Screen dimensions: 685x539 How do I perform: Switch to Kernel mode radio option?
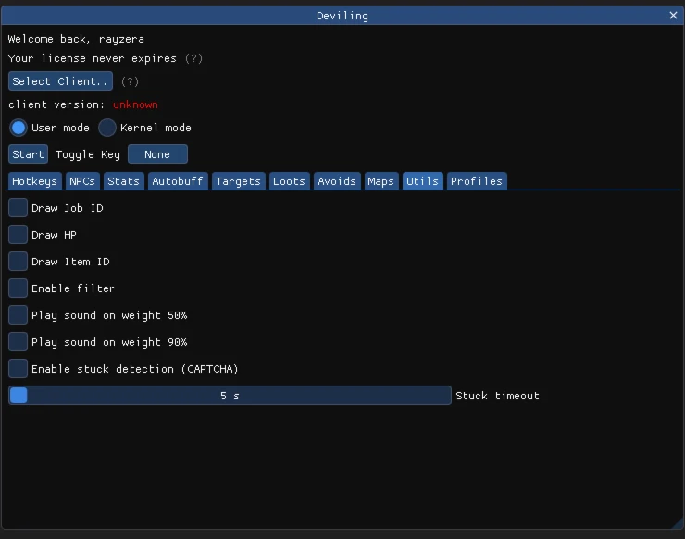click(107, 128)
